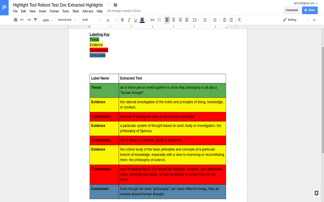Image resolution: width=324 pixels, height=202 pixels.
Task: Redo the last change
Action: [28, 20]
